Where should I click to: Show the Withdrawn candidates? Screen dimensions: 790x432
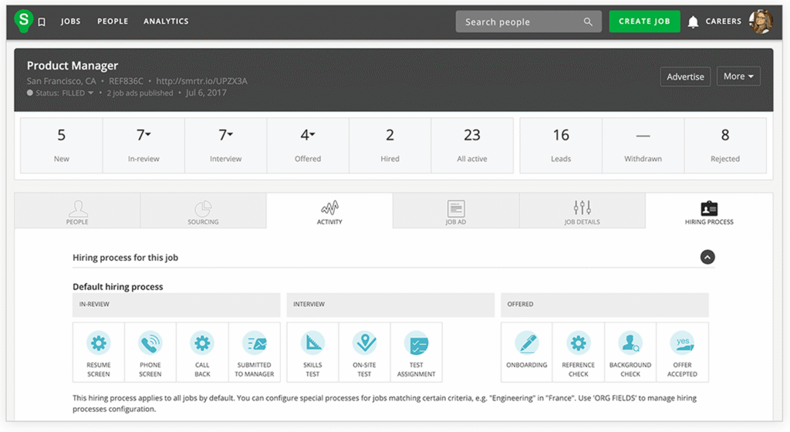click(643, 146)
